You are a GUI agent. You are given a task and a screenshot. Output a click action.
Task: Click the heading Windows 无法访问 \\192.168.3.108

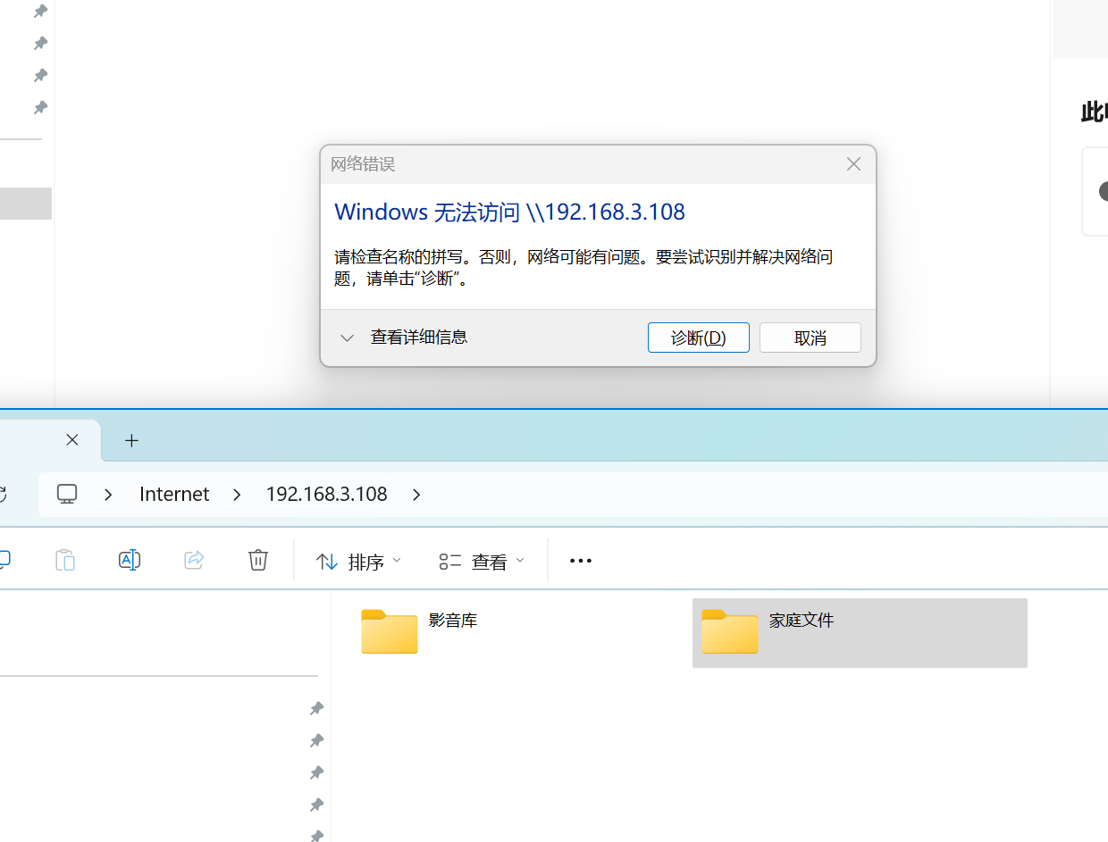[509, 212]
